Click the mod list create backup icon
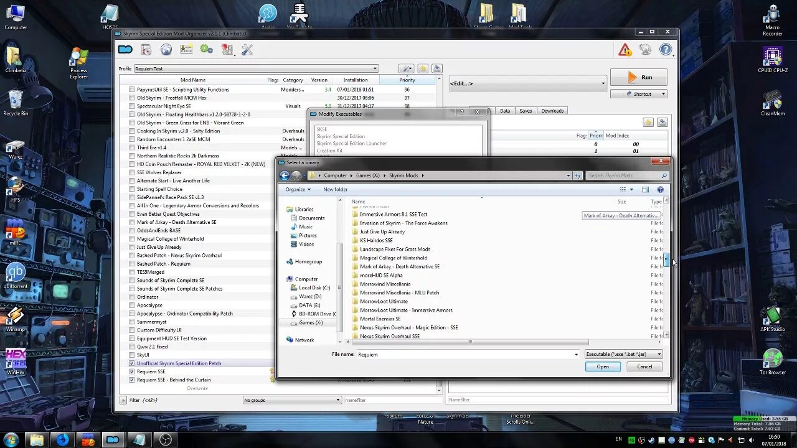The image size is (797, 448). [437, 68]
